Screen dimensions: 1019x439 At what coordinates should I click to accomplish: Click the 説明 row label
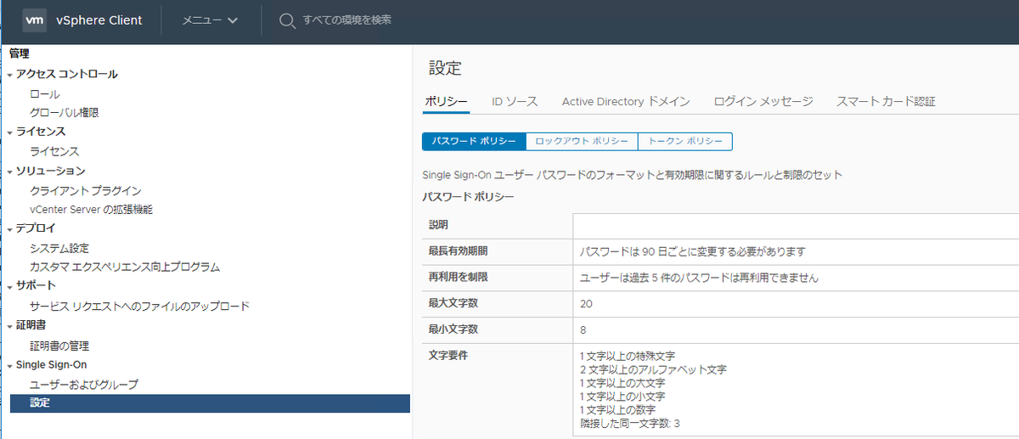[438, 225]
